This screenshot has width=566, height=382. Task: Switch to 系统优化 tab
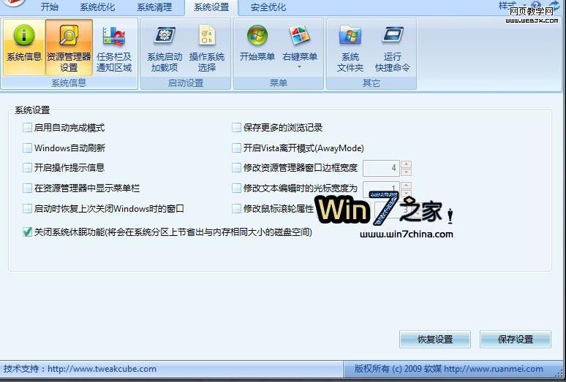point(97,7)
